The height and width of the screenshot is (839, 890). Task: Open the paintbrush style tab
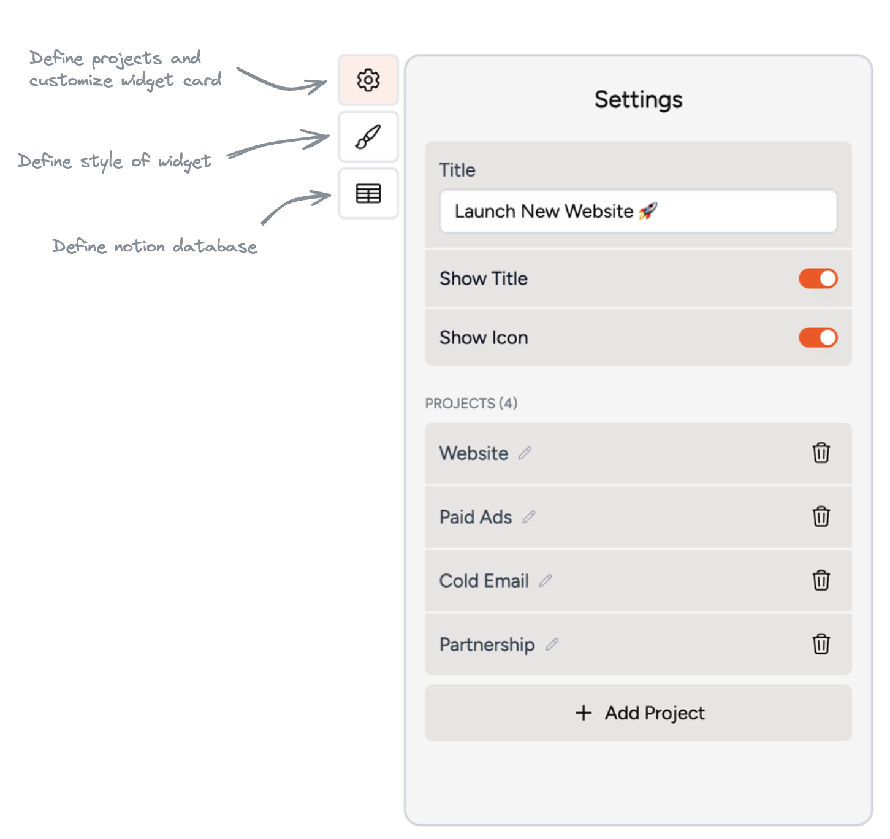[x=368, y=137]
